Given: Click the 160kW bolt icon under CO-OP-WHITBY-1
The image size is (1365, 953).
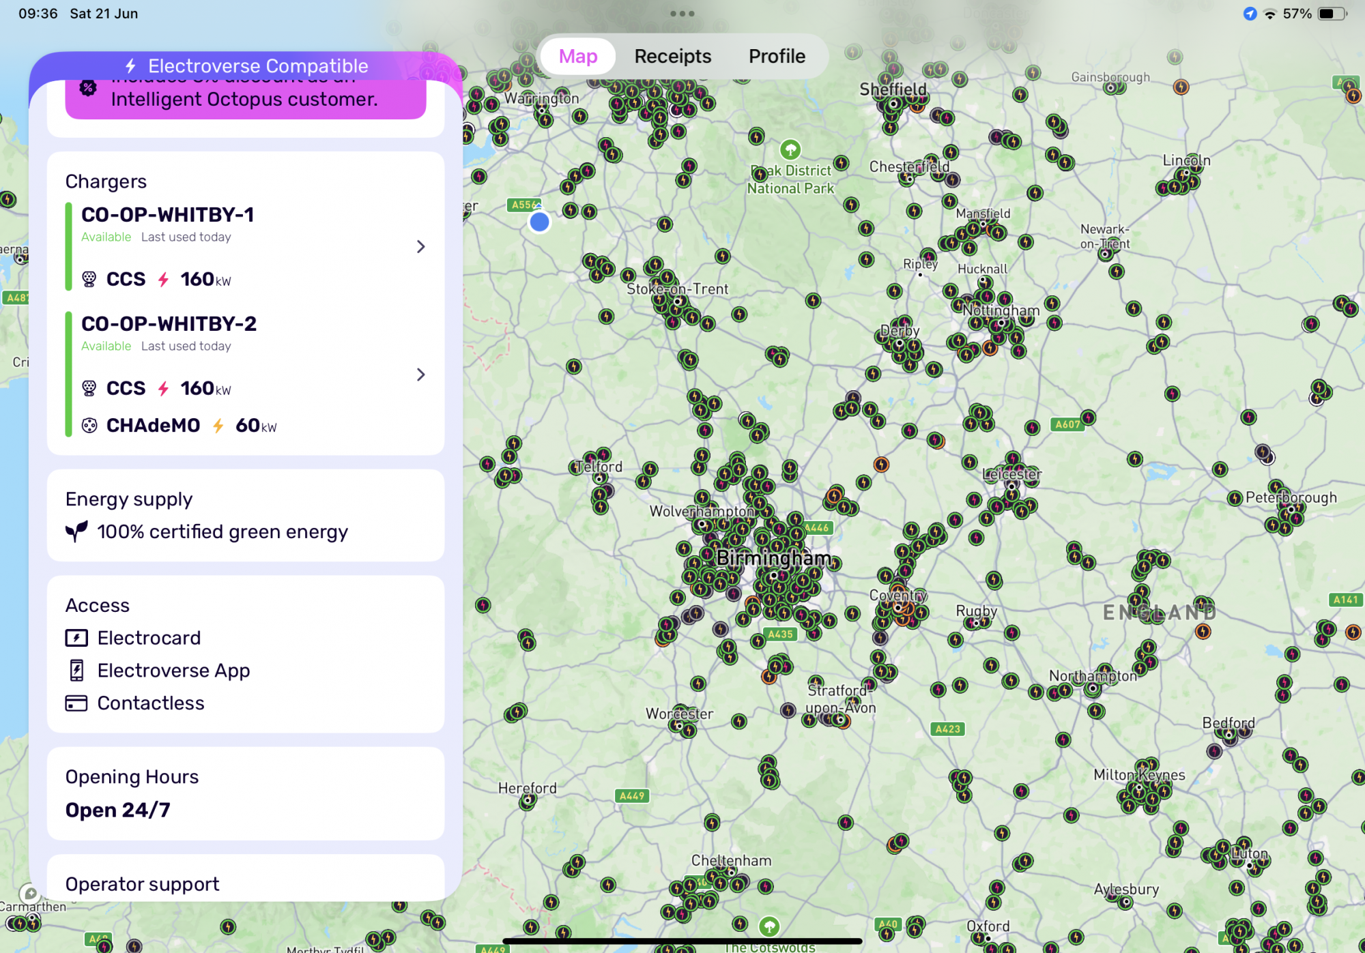Looking at the screenshot, I should (164, 279).
